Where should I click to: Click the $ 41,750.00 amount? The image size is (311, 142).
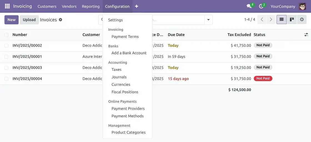[241, 45]
